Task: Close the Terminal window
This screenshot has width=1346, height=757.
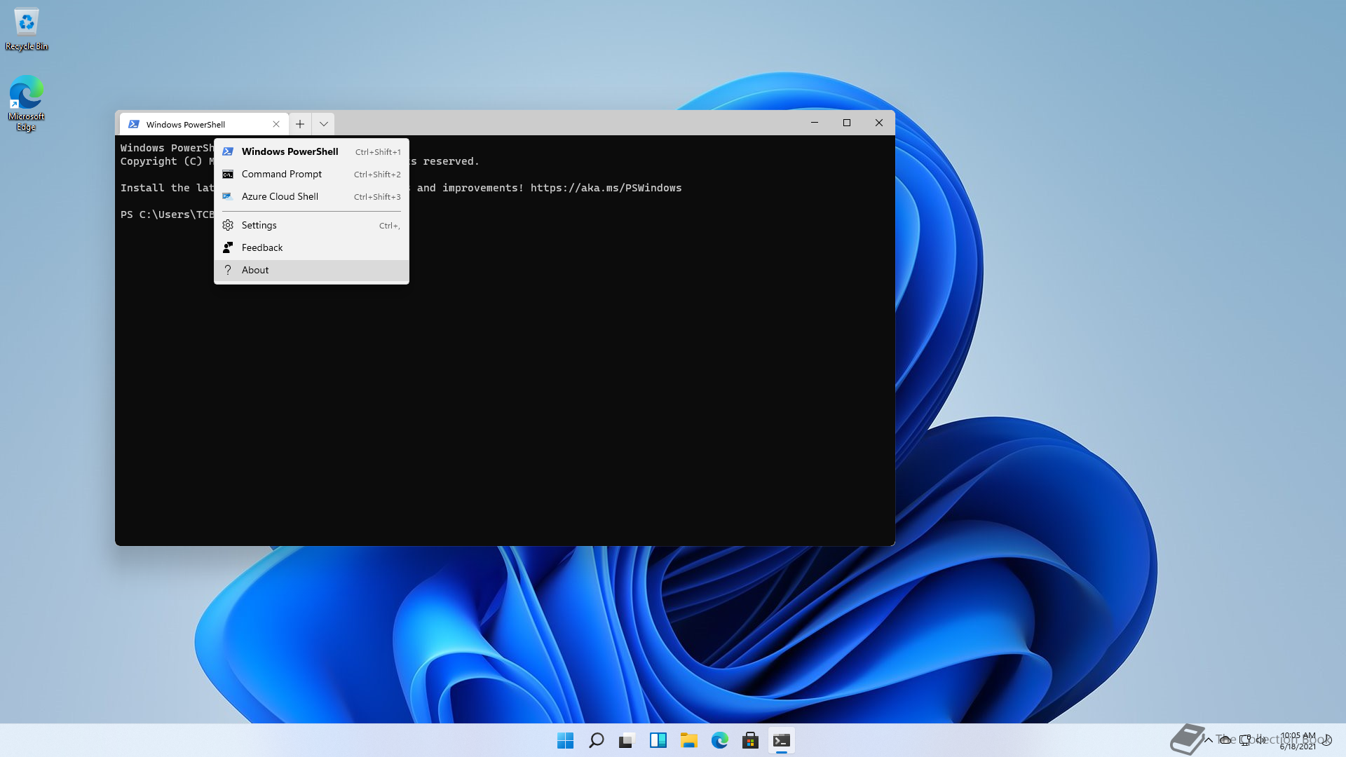Action: pos(879,123)
